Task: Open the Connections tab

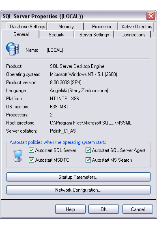Action: [x=133, y=35]
